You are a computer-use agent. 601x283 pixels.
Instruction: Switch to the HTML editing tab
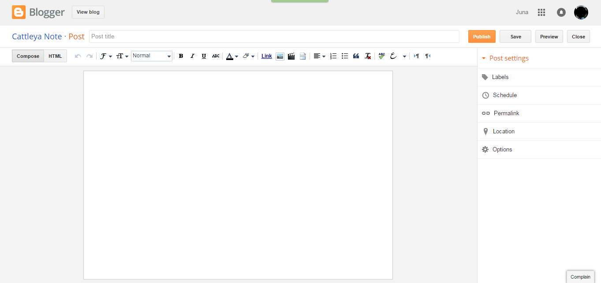click(55, 56)
